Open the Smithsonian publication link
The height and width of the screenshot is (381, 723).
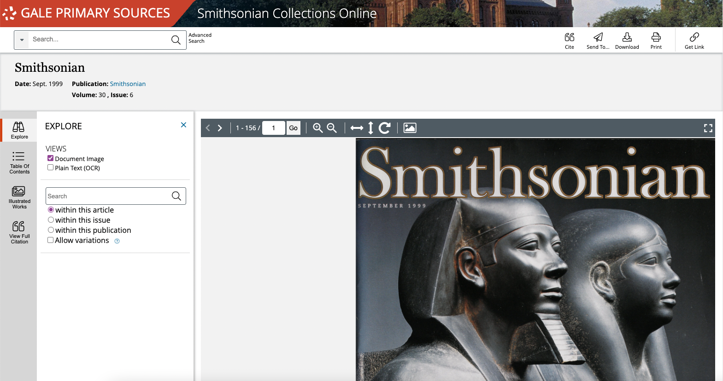click(128, 84)
